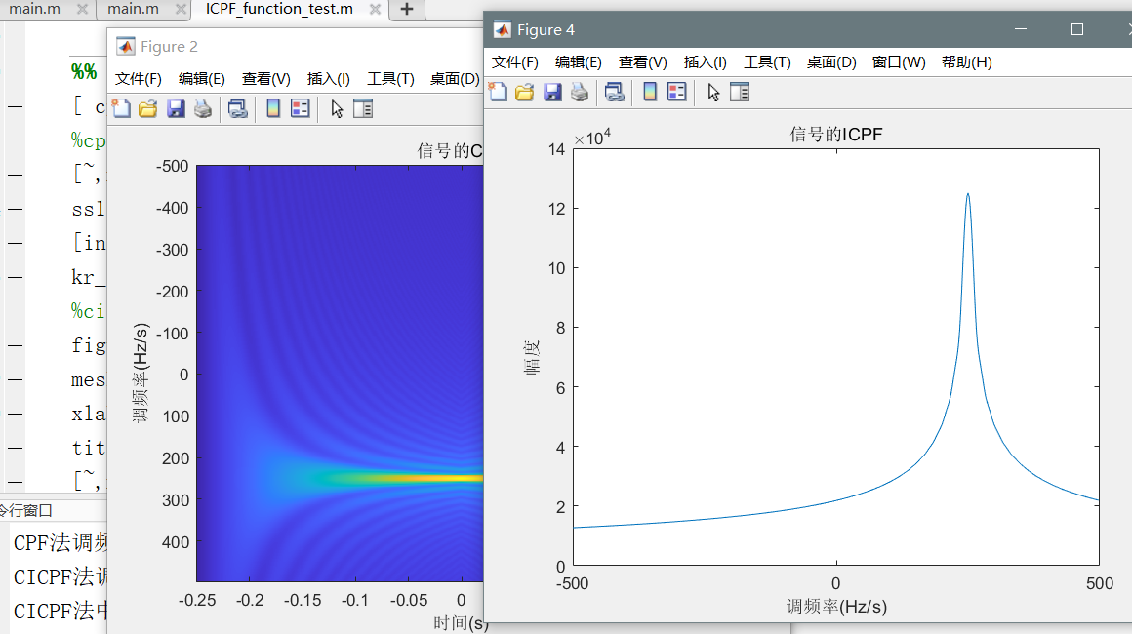Click the 信号的ICPF plot title
This screenshot has width=1132, height=634.
pyautogui.click(x=836, y=135)
